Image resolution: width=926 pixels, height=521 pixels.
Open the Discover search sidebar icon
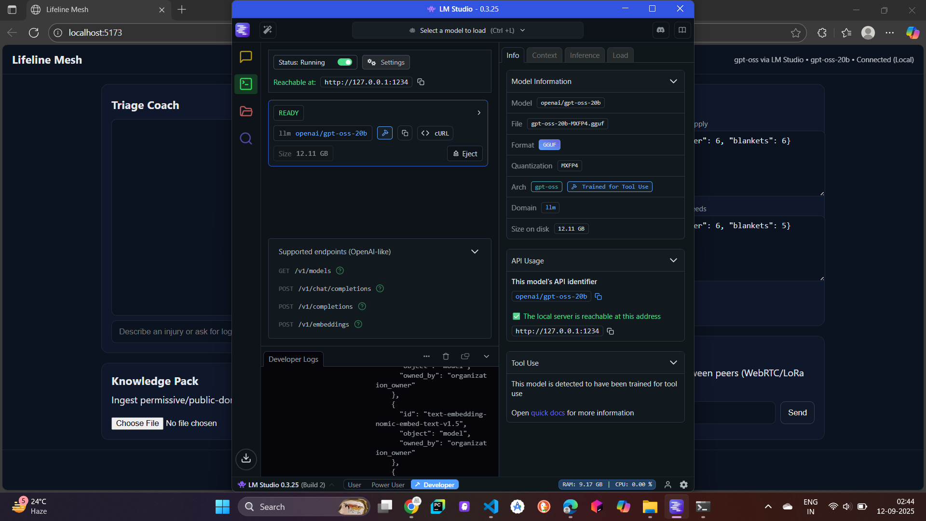coord(246,139)
